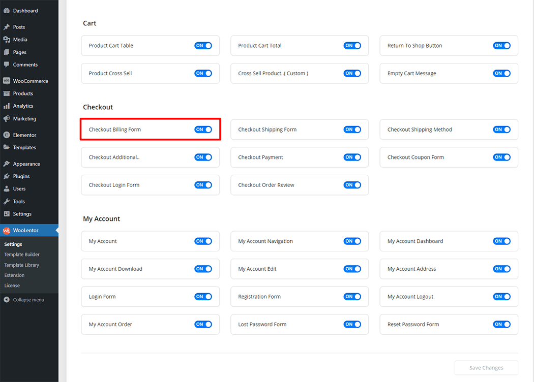The width and height of the screenshot is (534, 382).
Task: Go to the Extension submenu page
Action: click(14, 275)
